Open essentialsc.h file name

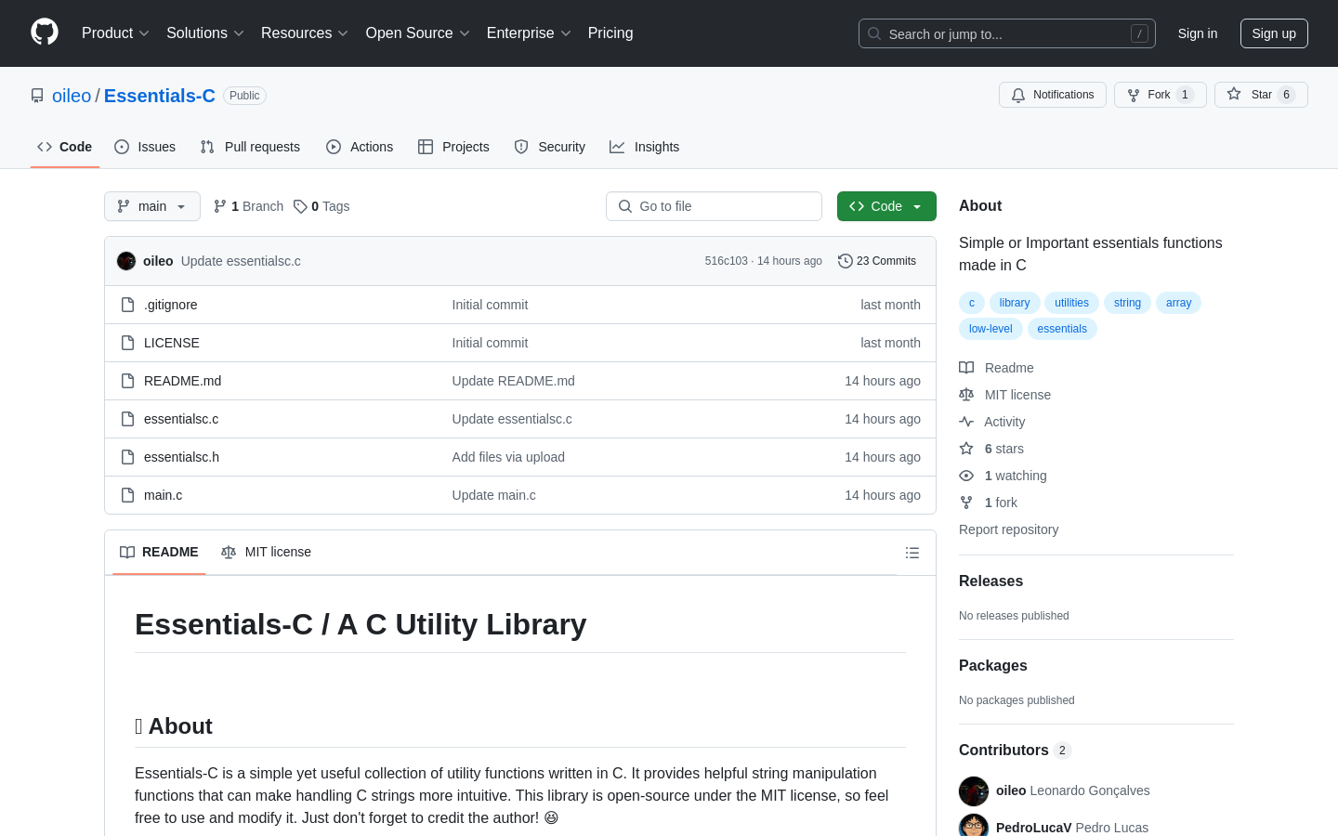point(181,457)
